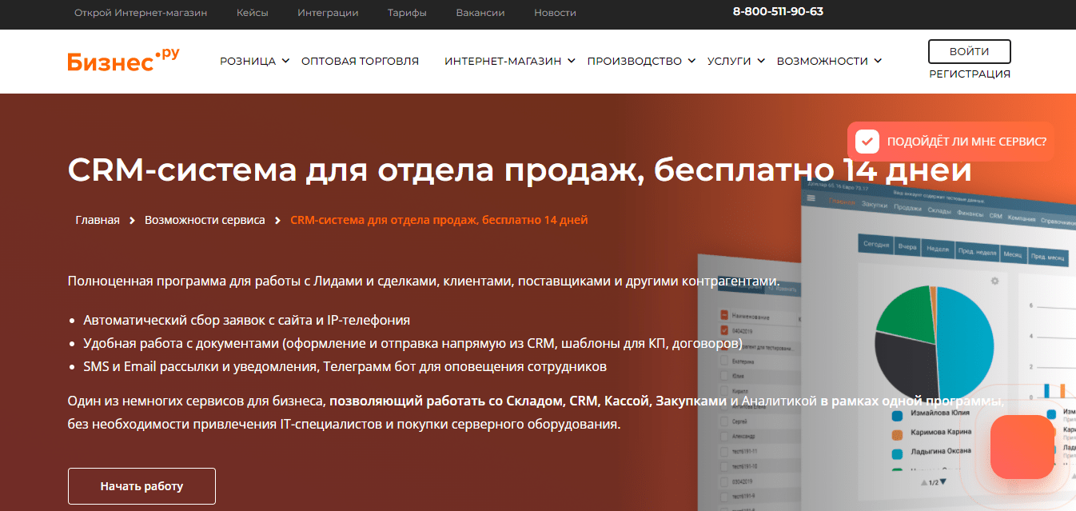Viewport: 1076px width, 511px height.
Task: Expand the Интернет-магазин dropdown
Action: point(510,61)
